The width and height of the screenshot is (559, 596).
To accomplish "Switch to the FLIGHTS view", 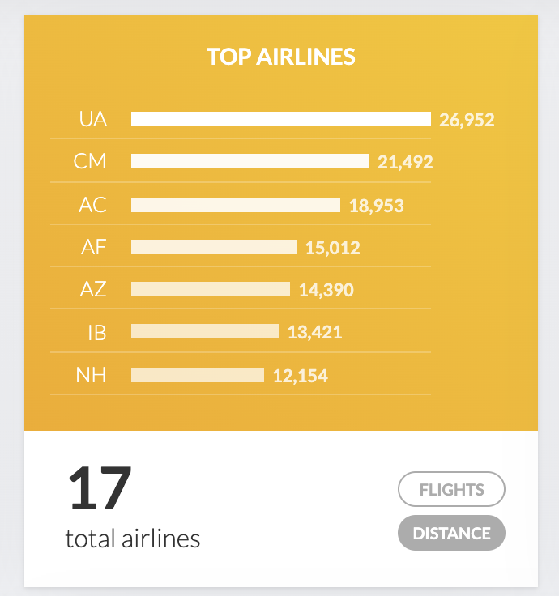I will pyautogui.click(x=451, y=490).
